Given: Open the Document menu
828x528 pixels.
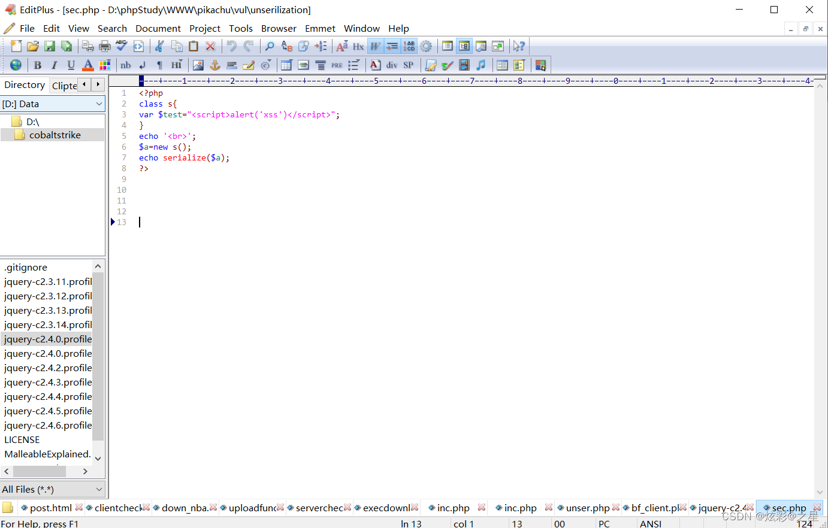Looking at the screenshot, I should 158,28.
